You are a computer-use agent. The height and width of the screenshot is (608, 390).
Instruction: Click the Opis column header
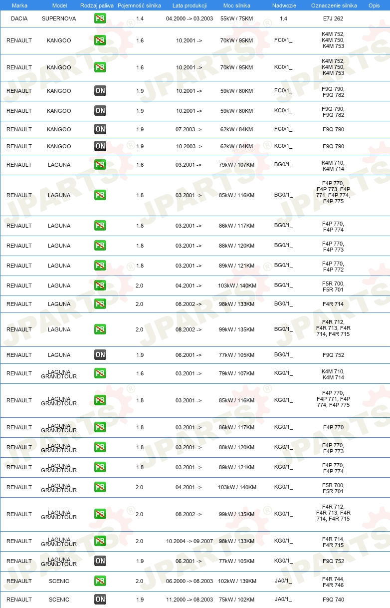pyautogui.click(x=374, y=5)
